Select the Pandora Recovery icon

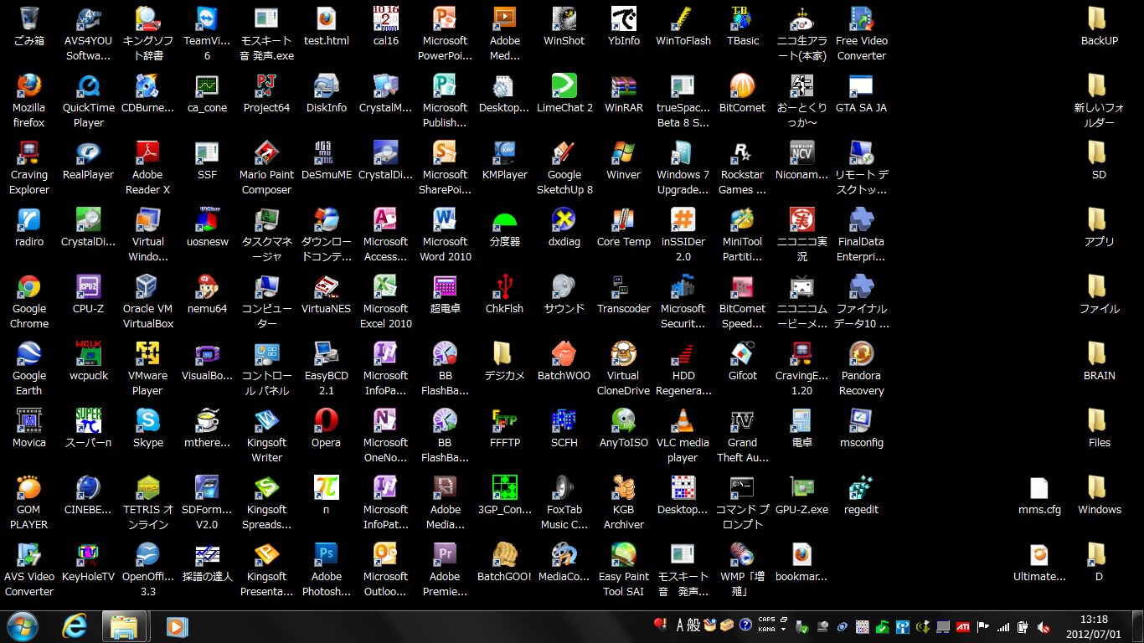point(861,368)
